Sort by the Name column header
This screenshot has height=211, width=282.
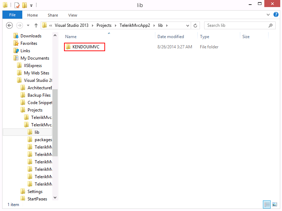71,37
